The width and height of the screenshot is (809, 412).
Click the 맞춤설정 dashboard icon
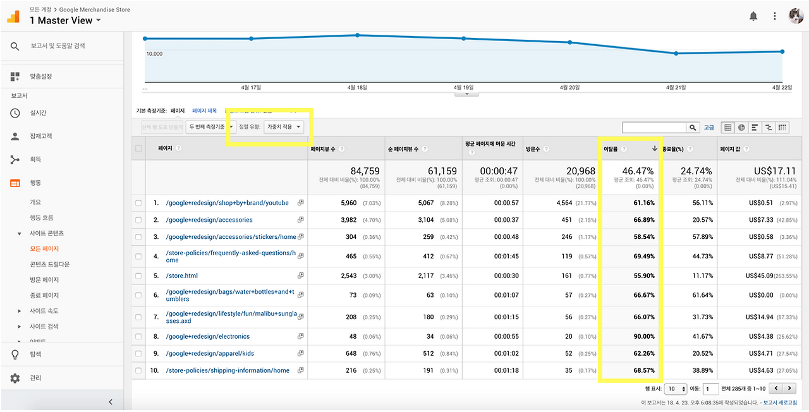tap(15, 76)
